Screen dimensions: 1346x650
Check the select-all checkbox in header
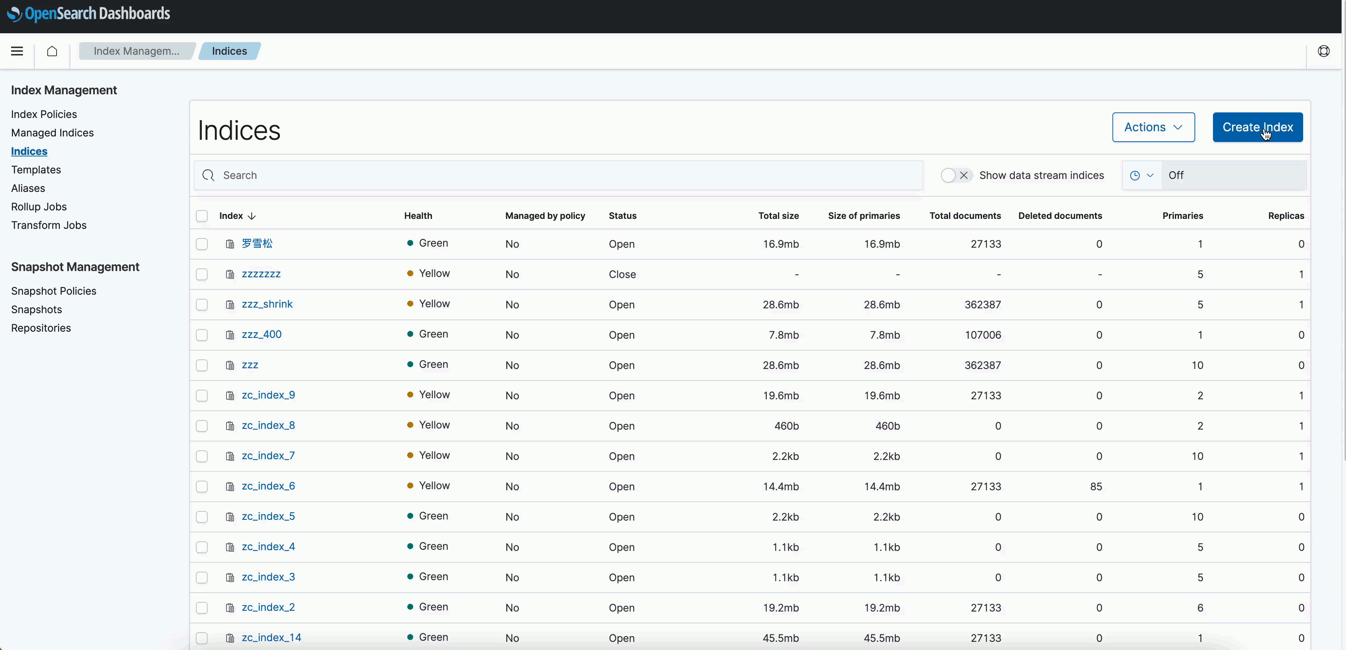202,216
